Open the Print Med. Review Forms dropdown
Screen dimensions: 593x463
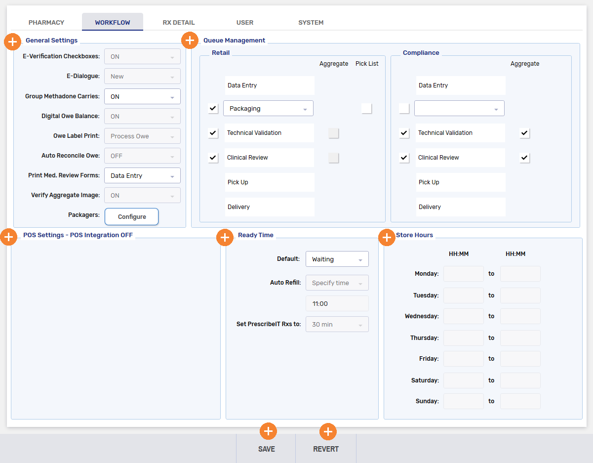coord(142,175)
